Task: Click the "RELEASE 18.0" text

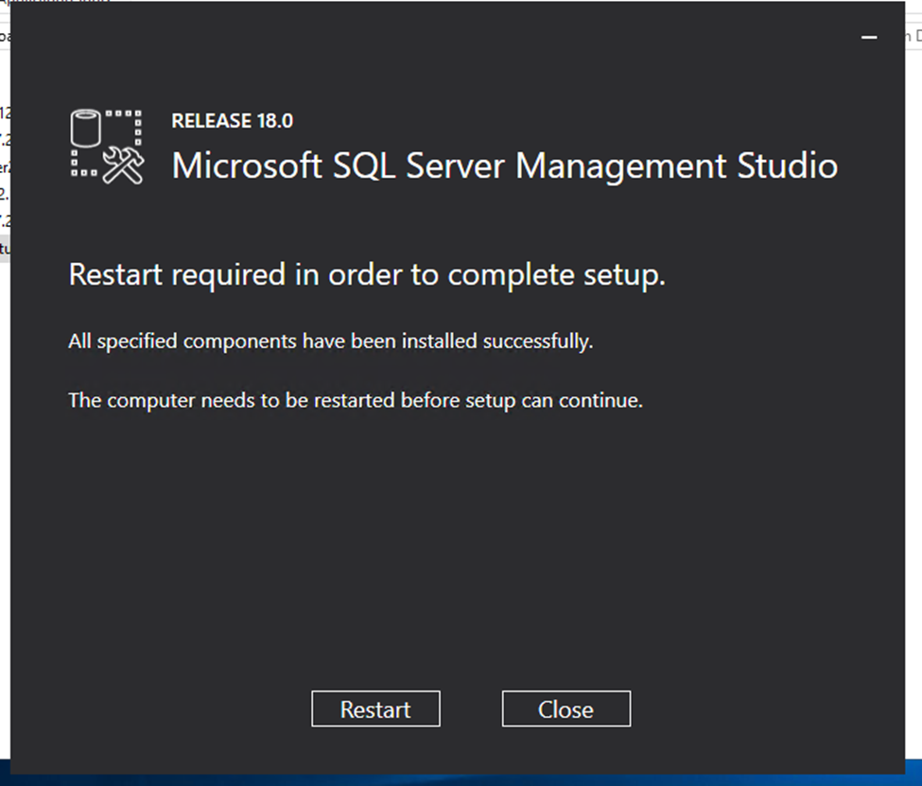Action: tap(233, 121)
